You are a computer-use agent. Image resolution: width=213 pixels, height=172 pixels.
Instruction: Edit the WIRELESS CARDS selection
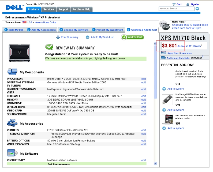click(x=143, y=144)
